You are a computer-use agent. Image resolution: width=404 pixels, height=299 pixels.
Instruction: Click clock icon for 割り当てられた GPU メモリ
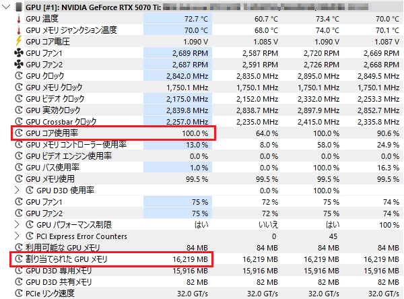19,259
